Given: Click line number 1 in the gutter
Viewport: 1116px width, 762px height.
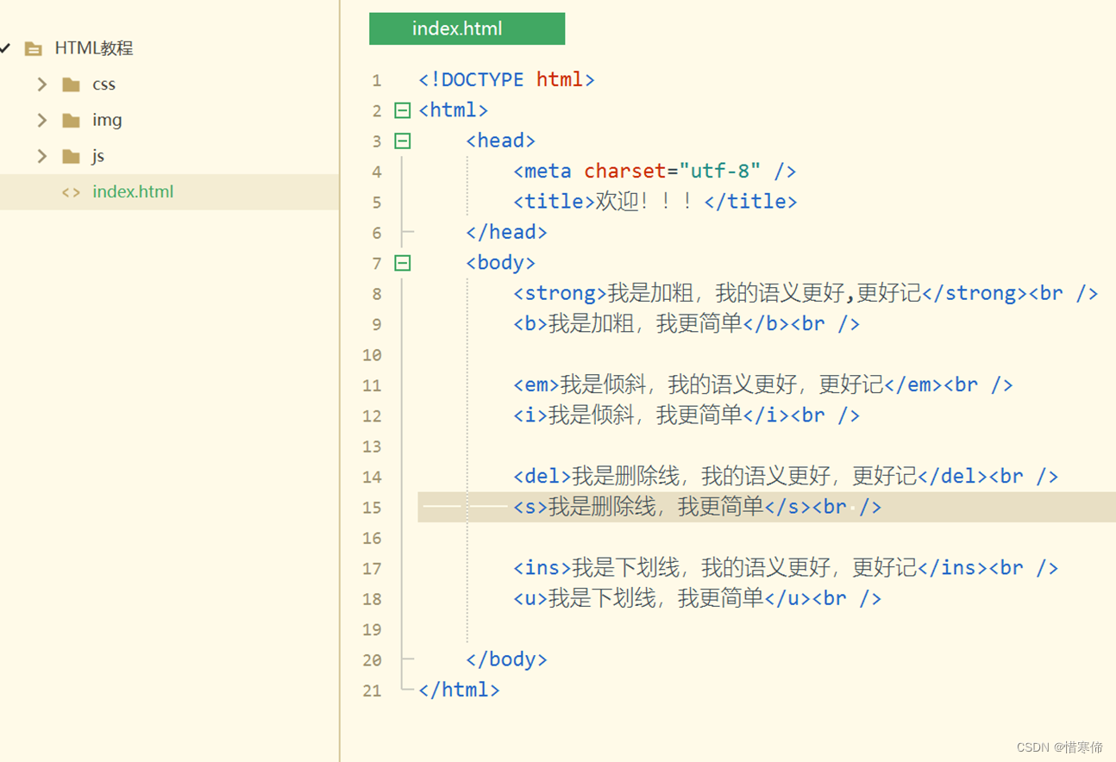Looking at the screenshot, I should point(376,80).
